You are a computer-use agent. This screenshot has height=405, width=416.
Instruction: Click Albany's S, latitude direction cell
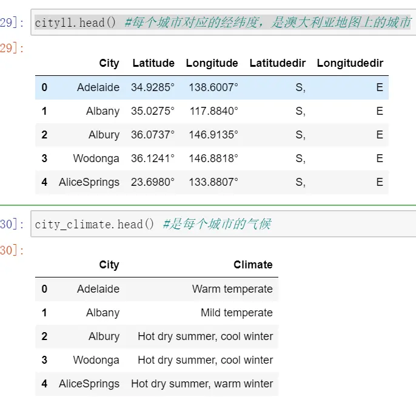tap(300, 111)
